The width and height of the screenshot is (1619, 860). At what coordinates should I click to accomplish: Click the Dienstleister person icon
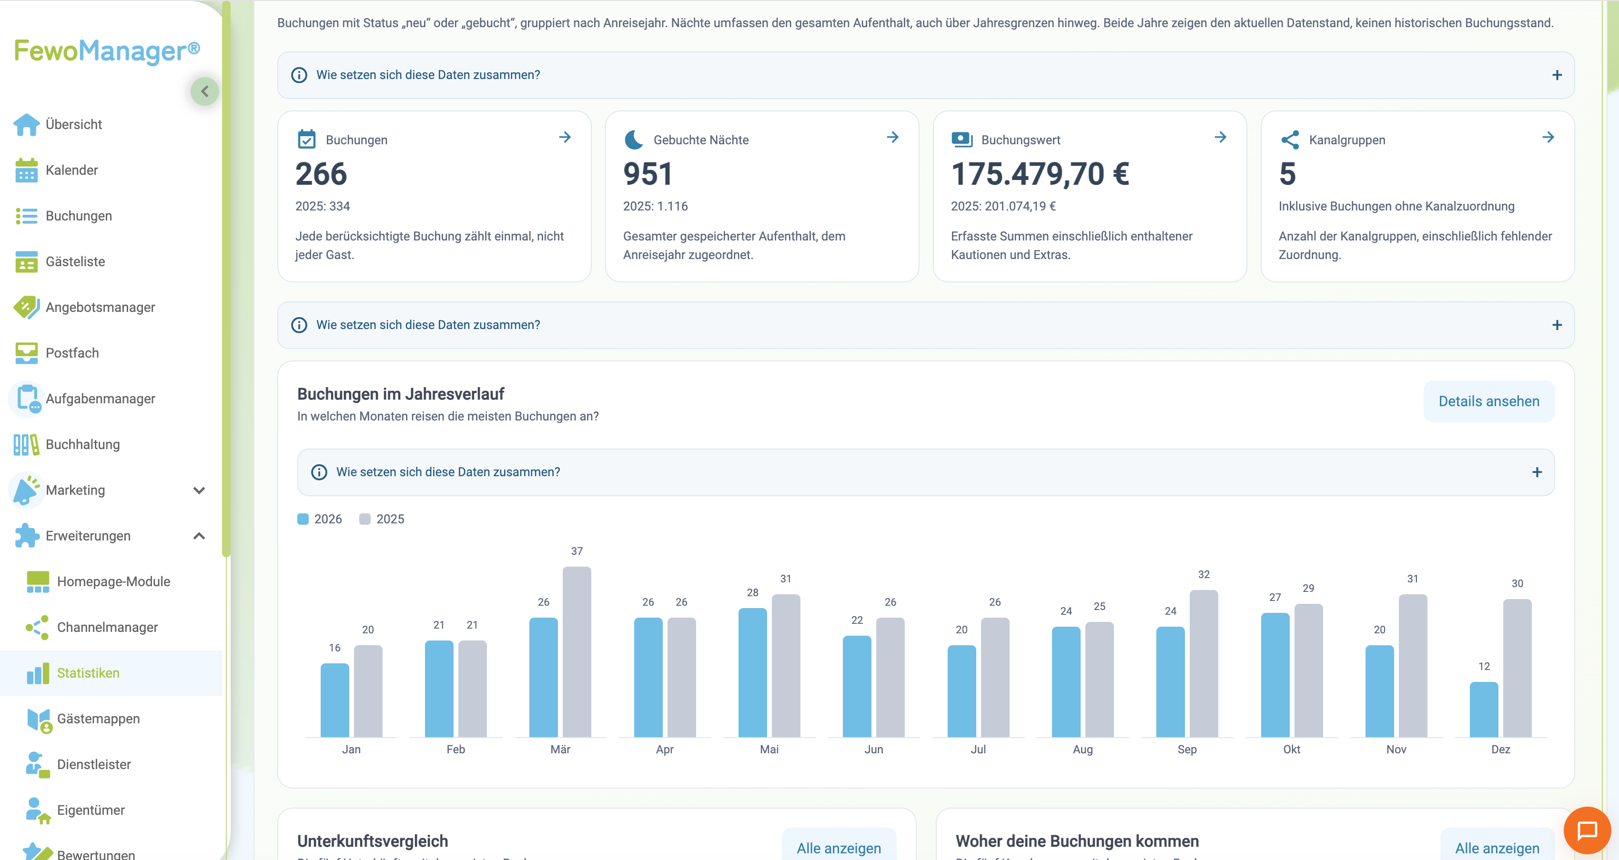[38, 765]
